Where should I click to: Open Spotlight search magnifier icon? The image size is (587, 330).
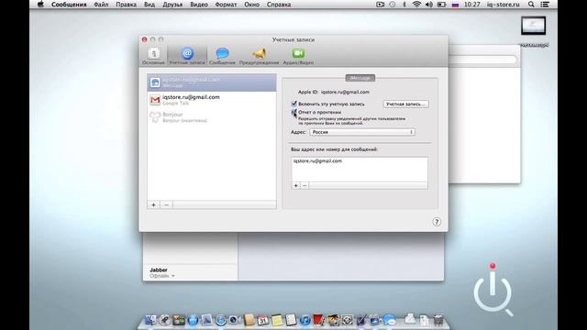pyautogui.click(x=531, y=5)
